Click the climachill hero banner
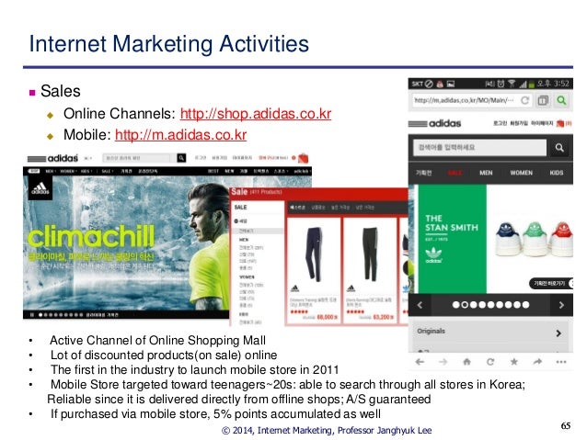 coord(126,243)
